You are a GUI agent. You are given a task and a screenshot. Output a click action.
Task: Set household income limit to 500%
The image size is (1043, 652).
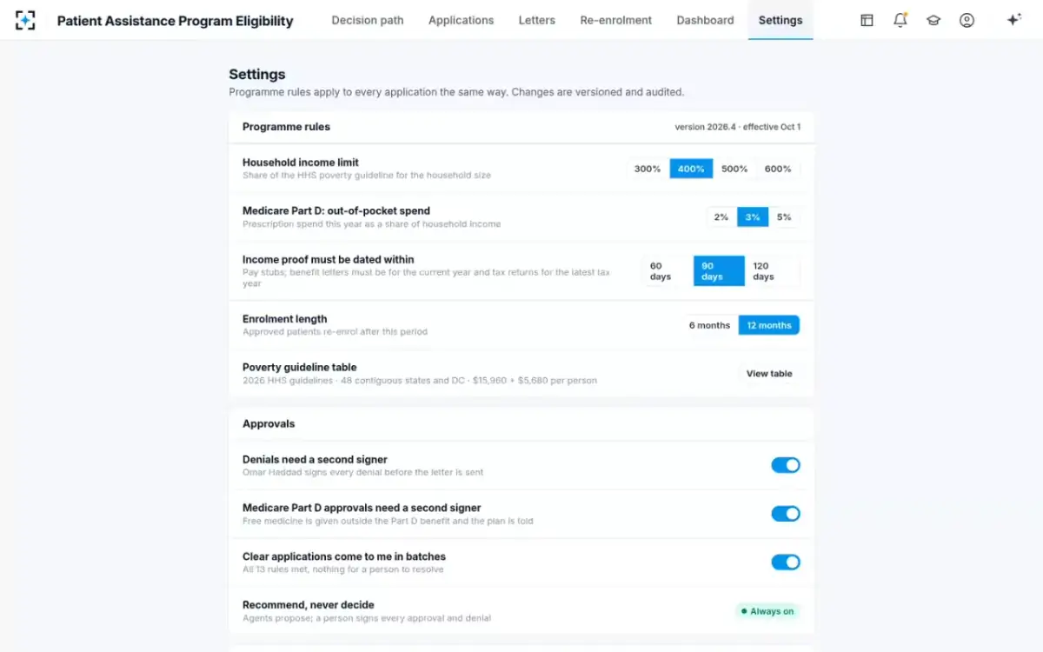(734, 169)
